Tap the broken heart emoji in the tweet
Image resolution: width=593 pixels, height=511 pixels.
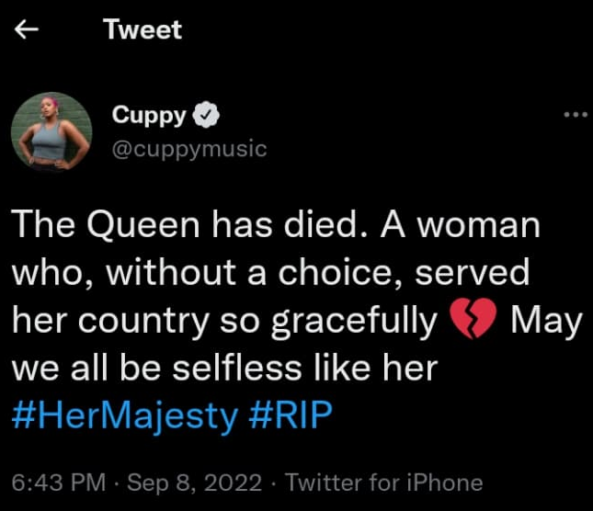pos(474,321)
